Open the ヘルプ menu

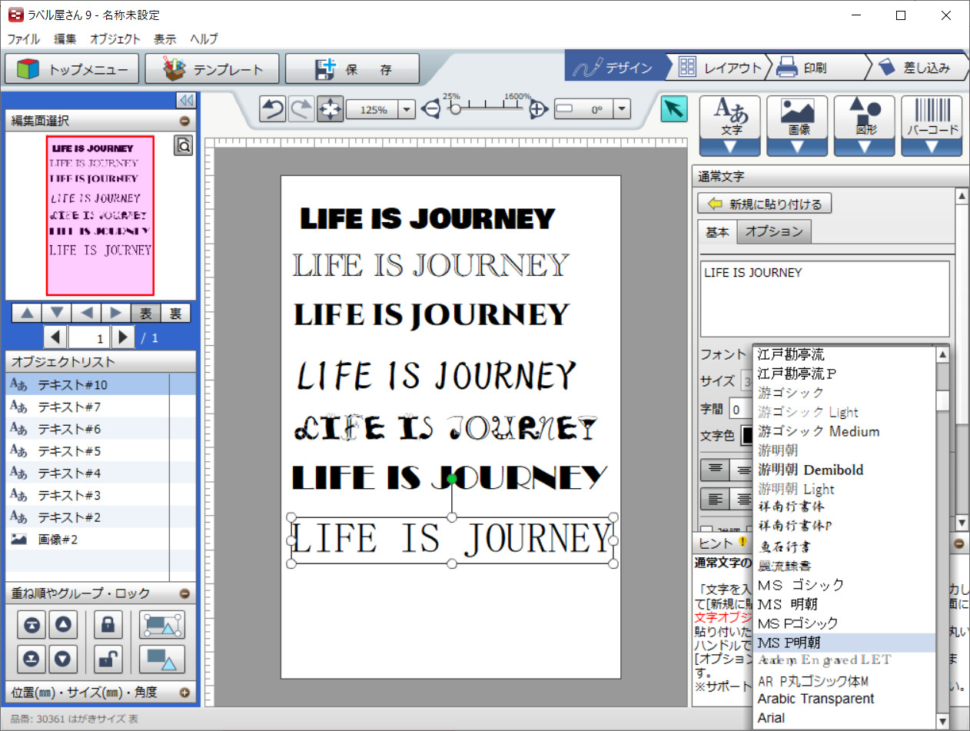pyautogui.click(x=204, y=39)
